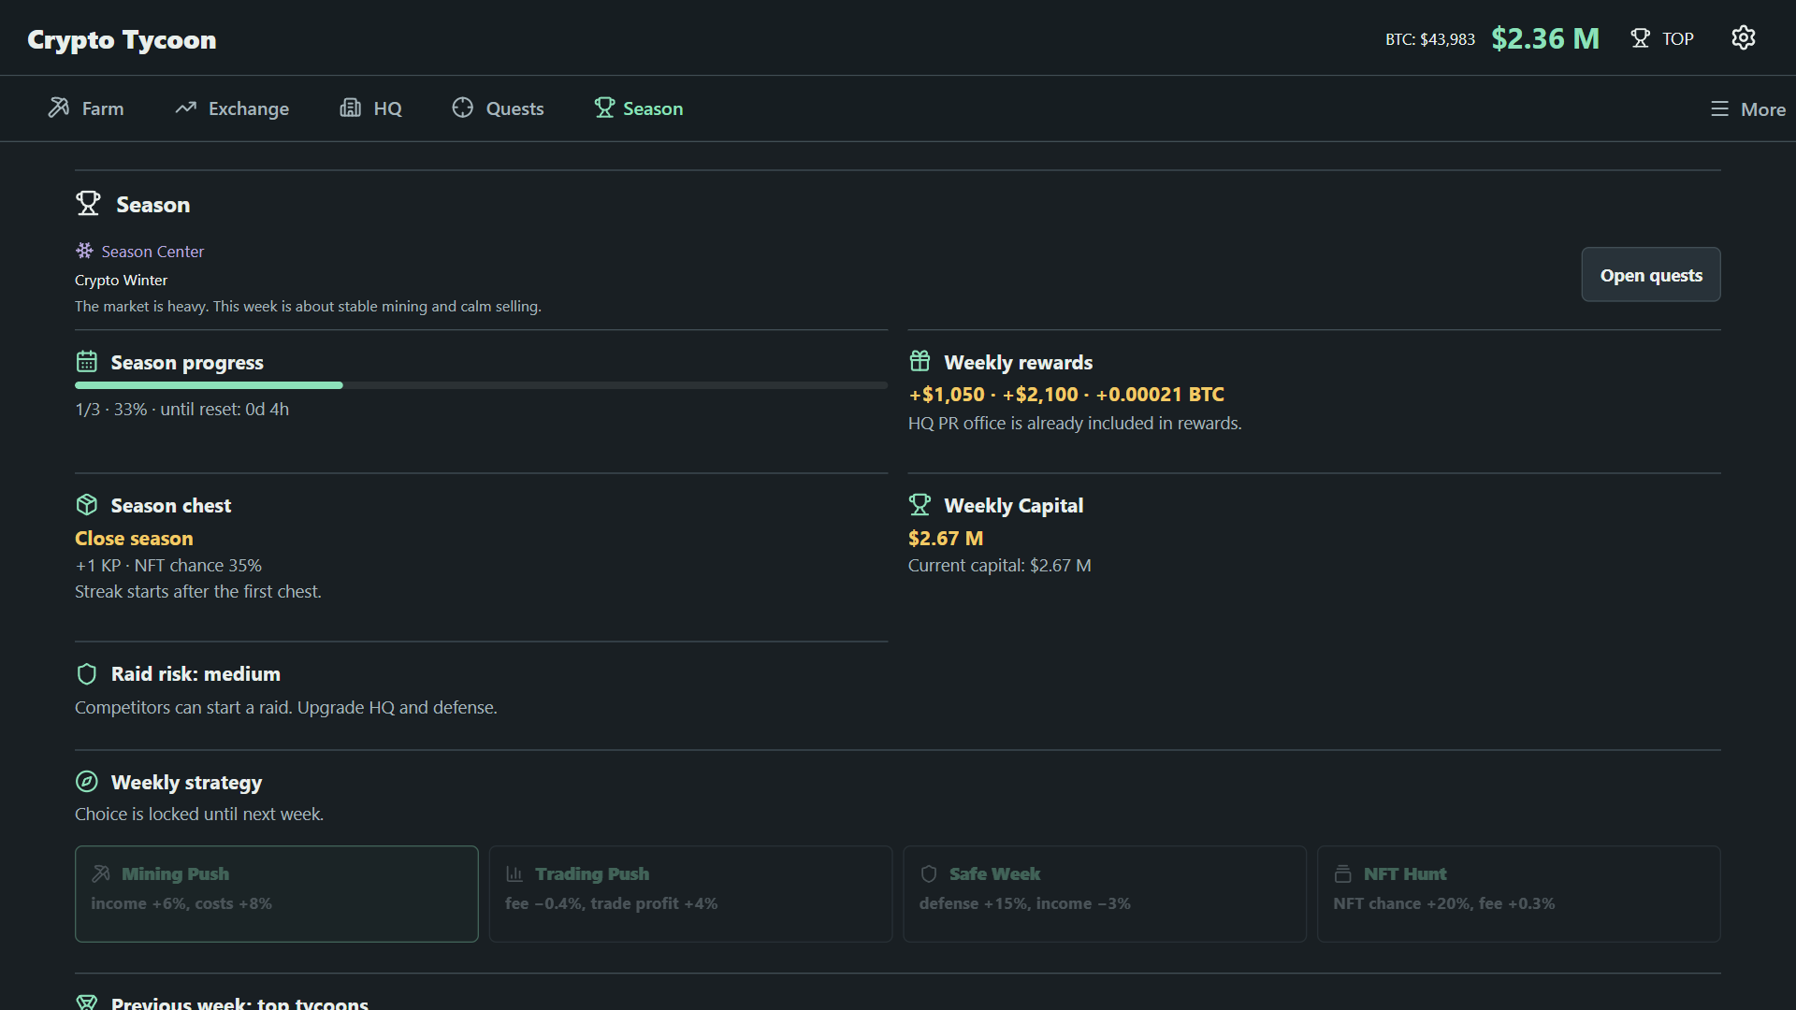Select the Mining Push strategy card

click(277, 893)
